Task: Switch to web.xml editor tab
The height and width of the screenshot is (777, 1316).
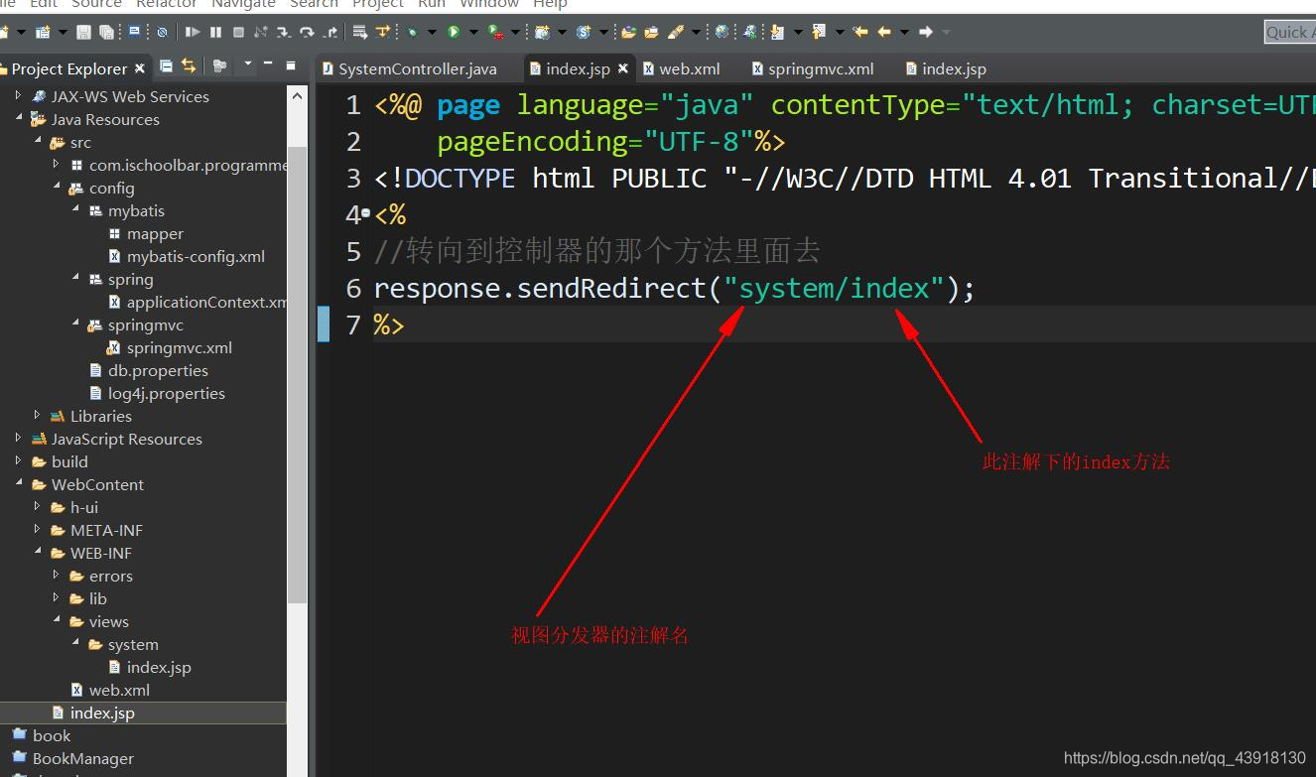Action: [681, 68]
